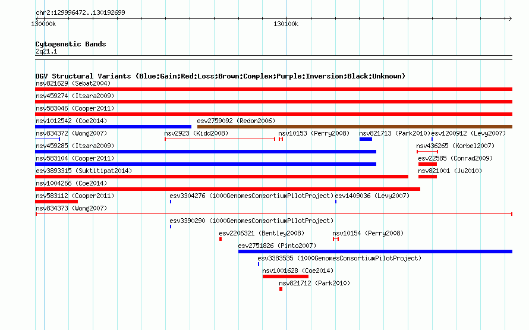Click the Cytogenetic Bands track title

coord(71,44)
